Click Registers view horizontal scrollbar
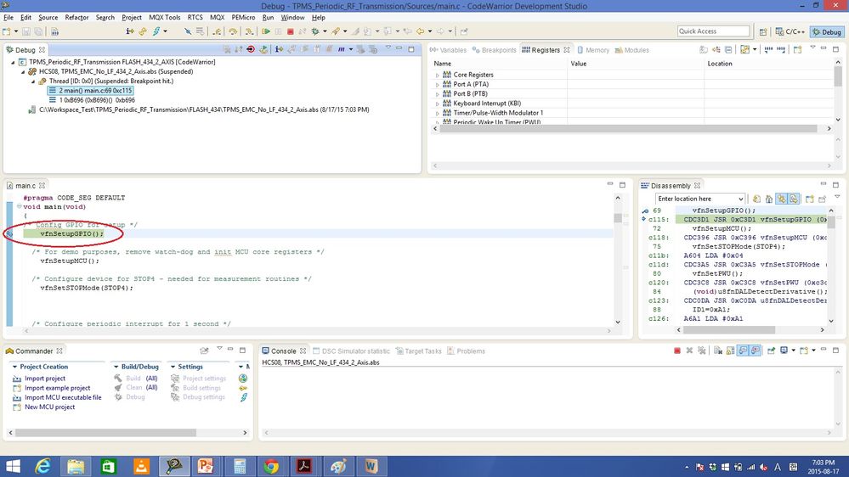 [x=628, y=129]
